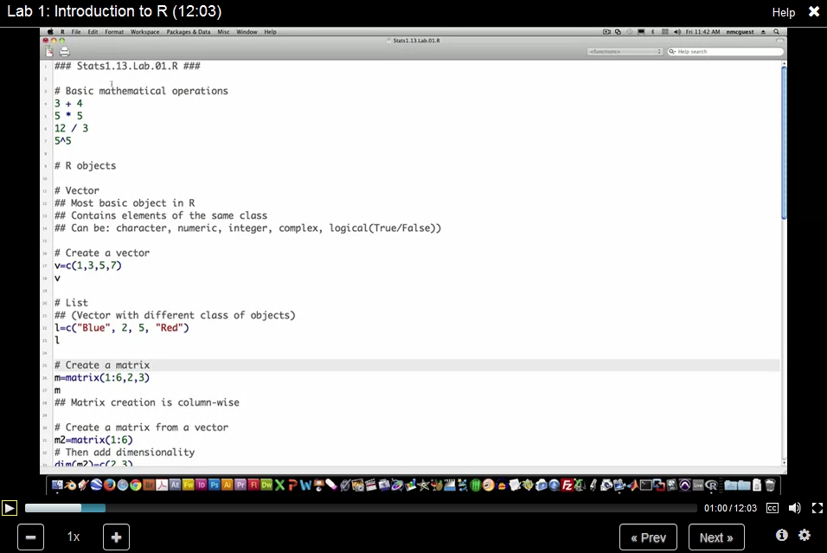Mute the video volume speaker icon
Screen dimensions: 827x553
point(794,508)
